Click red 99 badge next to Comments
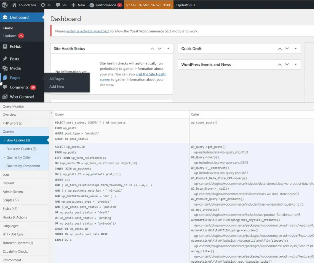Viewport: 314px width, 263px height. coord(33,87)
